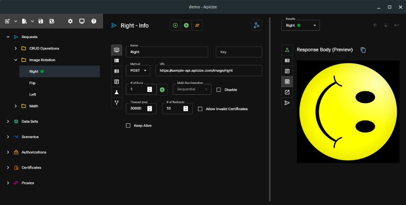Select the Flip request in the tree
This screenshot has width=406, height=205.
tap(33, 83)
